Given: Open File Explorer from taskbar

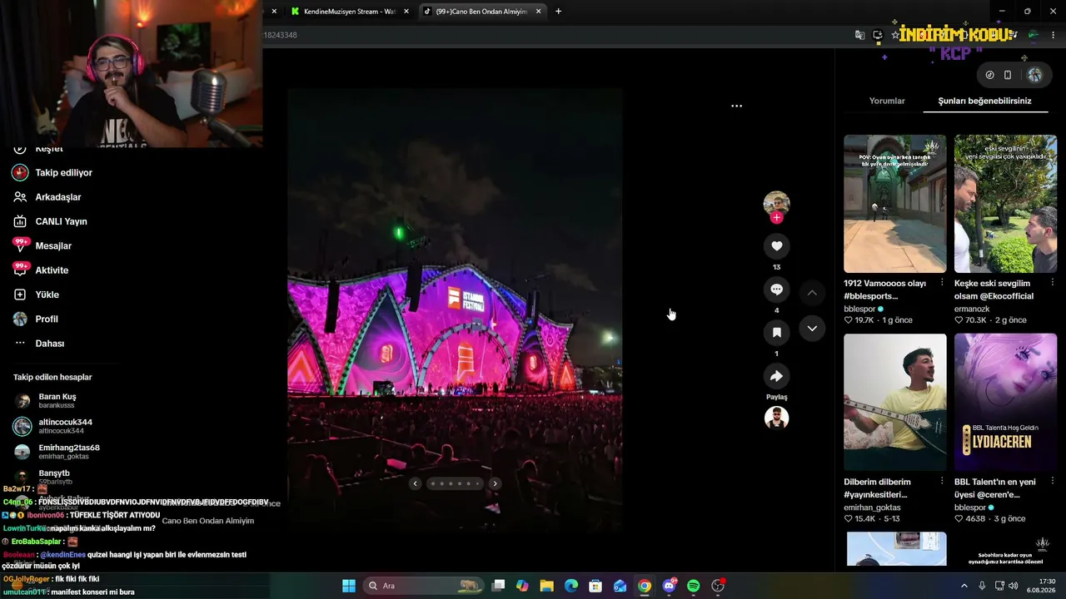Looking at the screenshot, I should tap(546, 586).
